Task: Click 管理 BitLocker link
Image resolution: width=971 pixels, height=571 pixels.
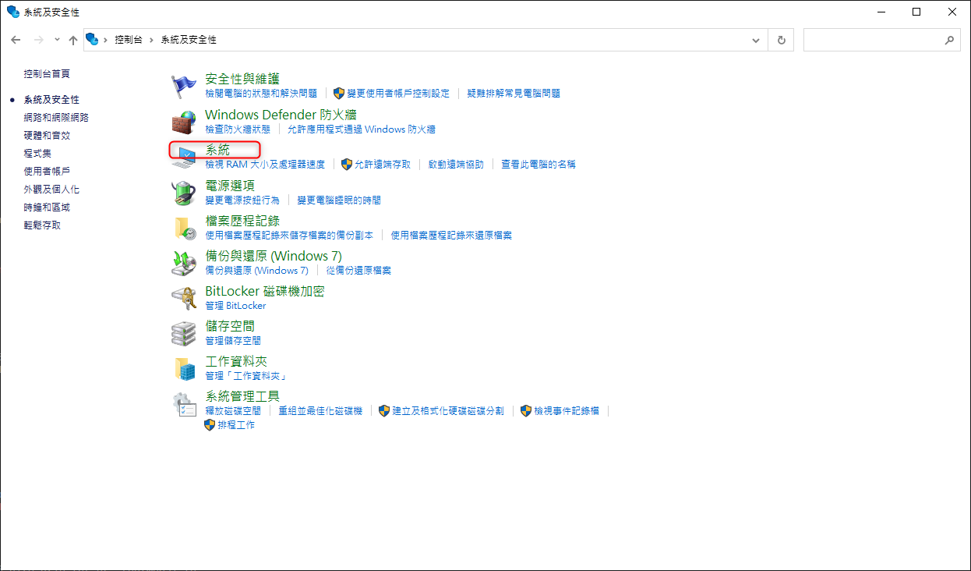Action: click(x=235, y=306)
